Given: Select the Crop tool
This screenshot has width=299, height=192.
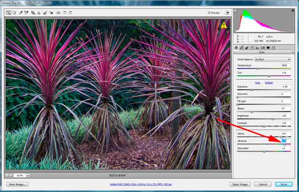Looking at the screenshot, I should coord(33,13).
